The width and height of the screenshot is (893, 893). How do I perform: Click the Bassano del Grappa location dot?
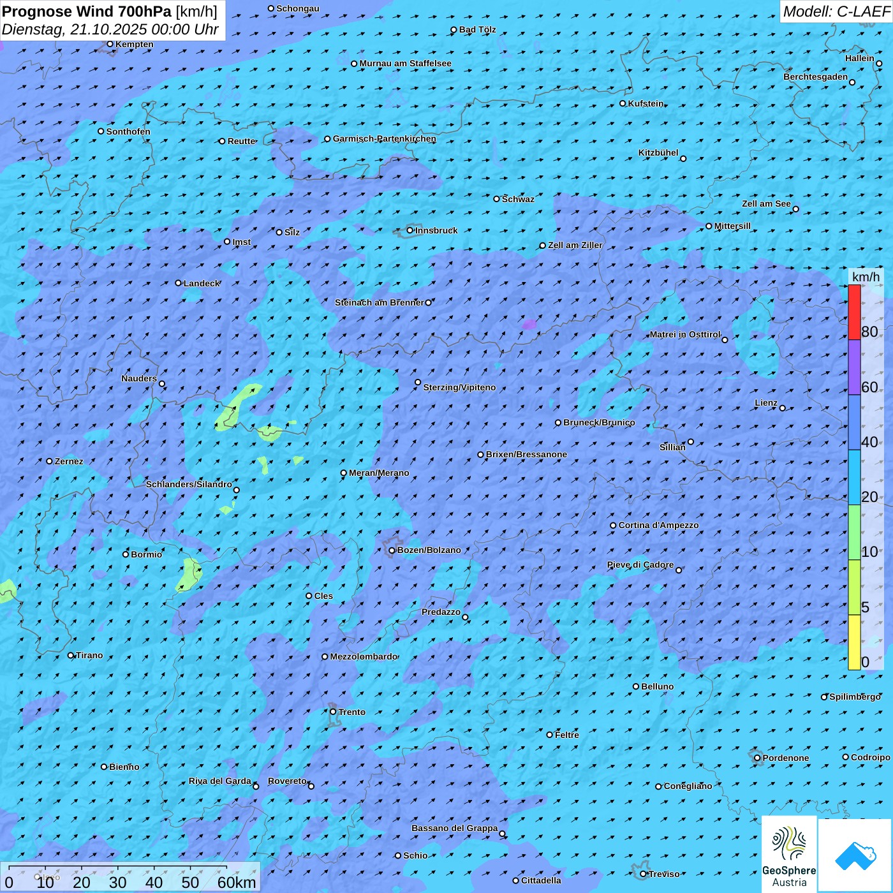click(x=502, y=834)
